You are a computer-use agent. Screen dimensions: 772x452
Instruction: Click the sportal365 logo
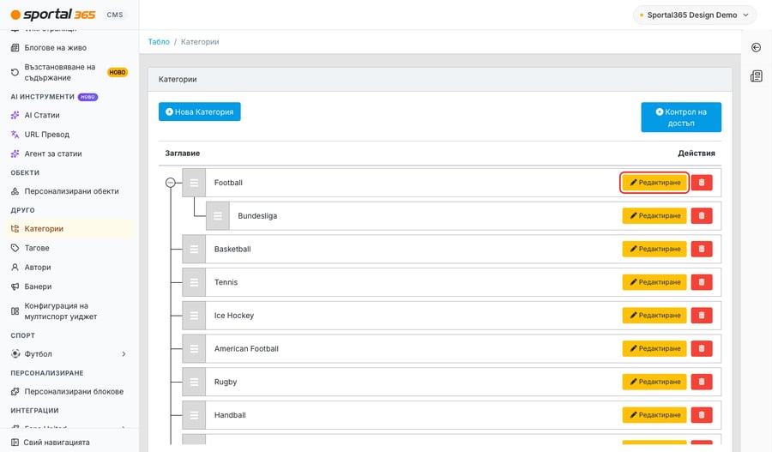pos(53,15)
